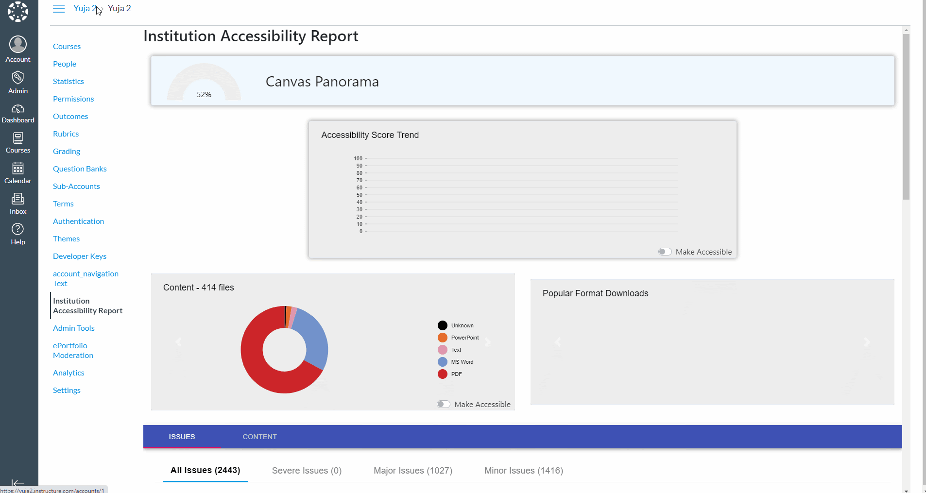
Task: Click previous arrow on Popular Format Downloads
Action: point(558,342)
